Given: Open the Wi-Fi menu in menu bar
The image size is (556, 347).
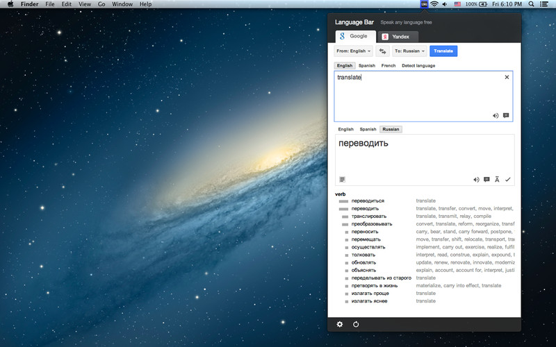Looking at the screenshot, I should [434, 4].
